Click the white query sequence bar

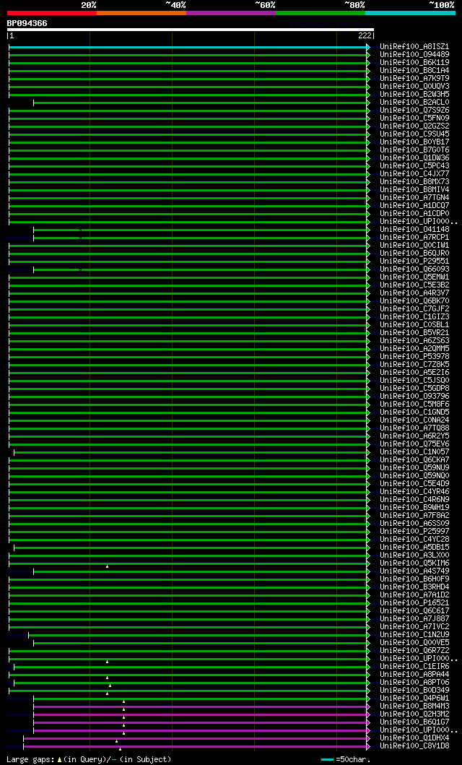click(x=191, y=30)
